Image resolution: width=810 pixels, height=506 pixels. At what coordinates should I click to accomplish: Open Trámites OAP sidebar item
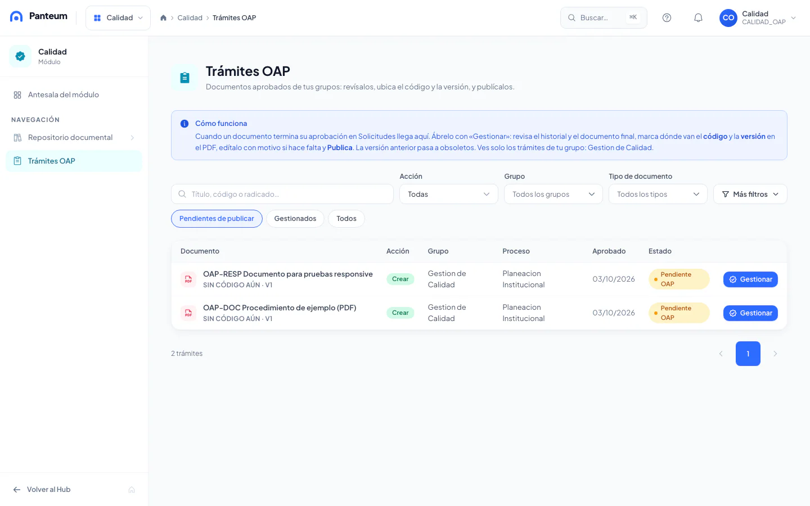coord(74,161)
